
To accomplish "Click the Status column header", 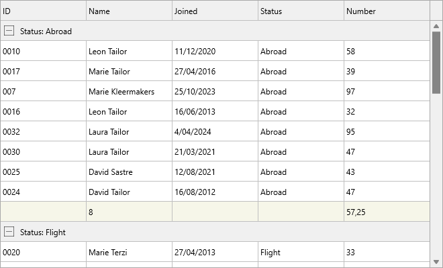I will click(301, 11).
